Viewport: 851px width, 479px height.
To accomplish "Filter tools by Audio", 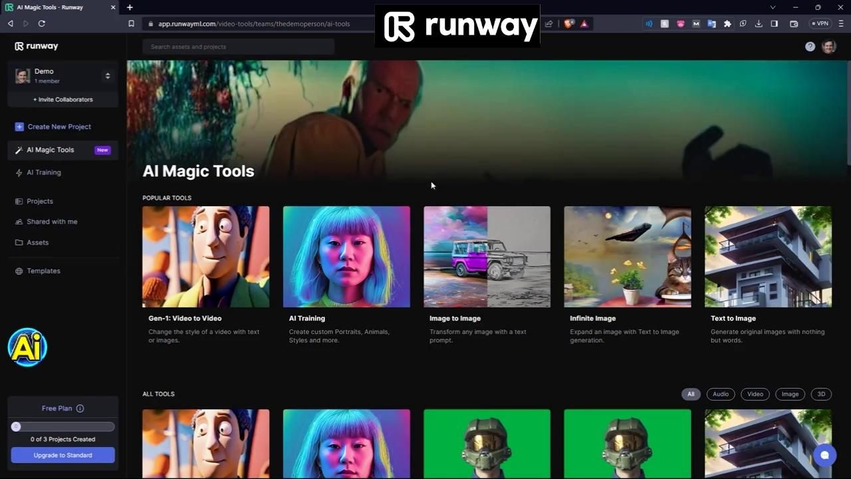I will [x=721, y=394].
